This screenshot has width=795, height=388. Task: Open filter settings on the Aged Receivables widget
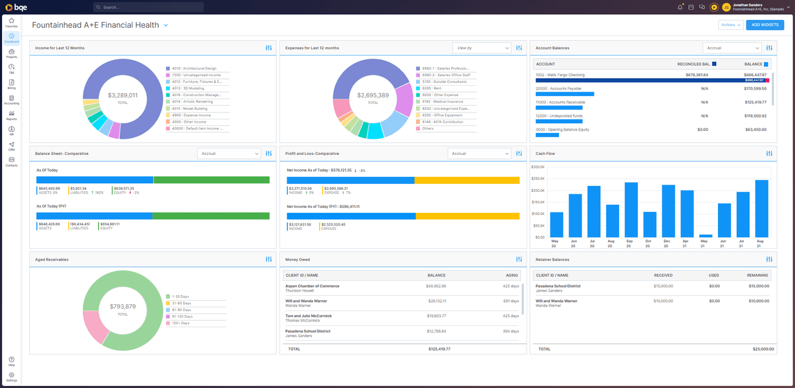[x=268, y=259]
